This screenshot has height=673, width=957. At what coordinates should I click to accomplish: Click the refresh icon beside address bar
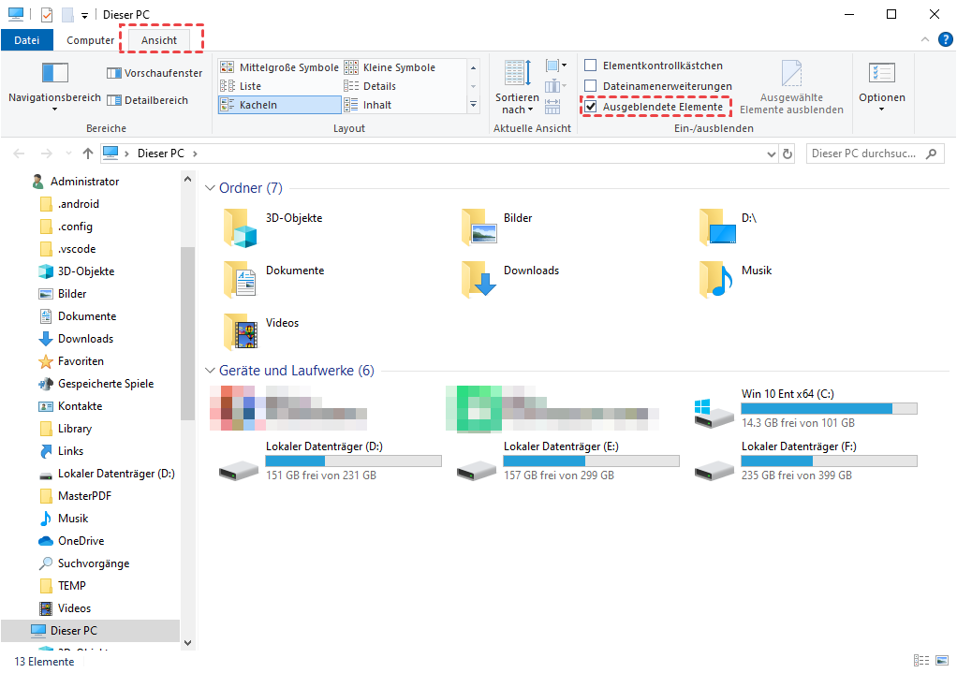tap(788, 154)
